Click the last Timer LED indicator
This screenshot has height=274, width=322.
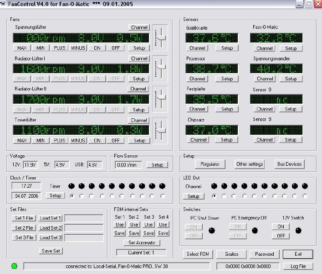click(162, 186)
